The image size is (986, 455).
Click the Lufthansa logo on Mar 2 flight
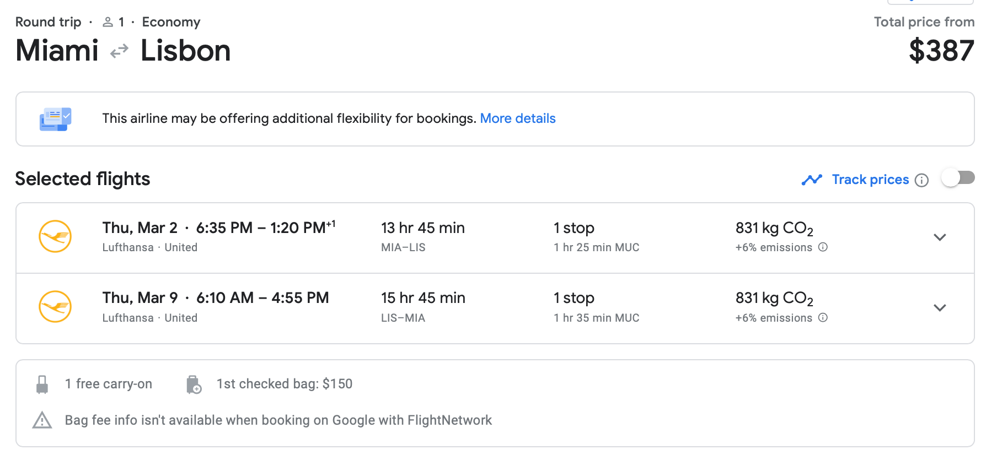[x=55, y=236]
